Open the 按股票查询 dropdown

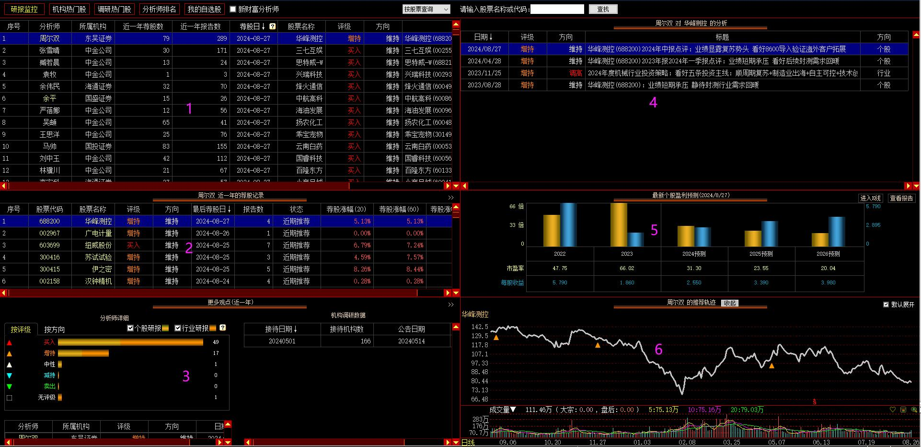tap(426, 9)
